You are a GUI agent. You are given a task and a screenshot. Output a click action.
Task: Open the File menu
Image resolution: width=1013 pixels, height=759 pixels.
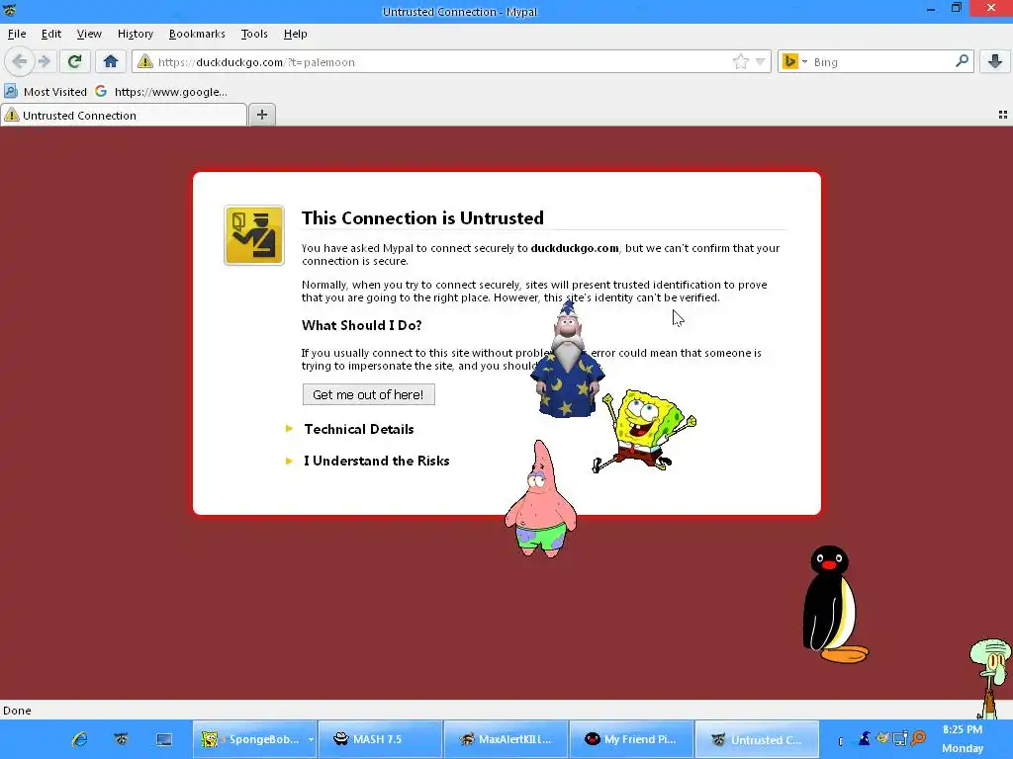pyautogui.click(x=17, y=34)
